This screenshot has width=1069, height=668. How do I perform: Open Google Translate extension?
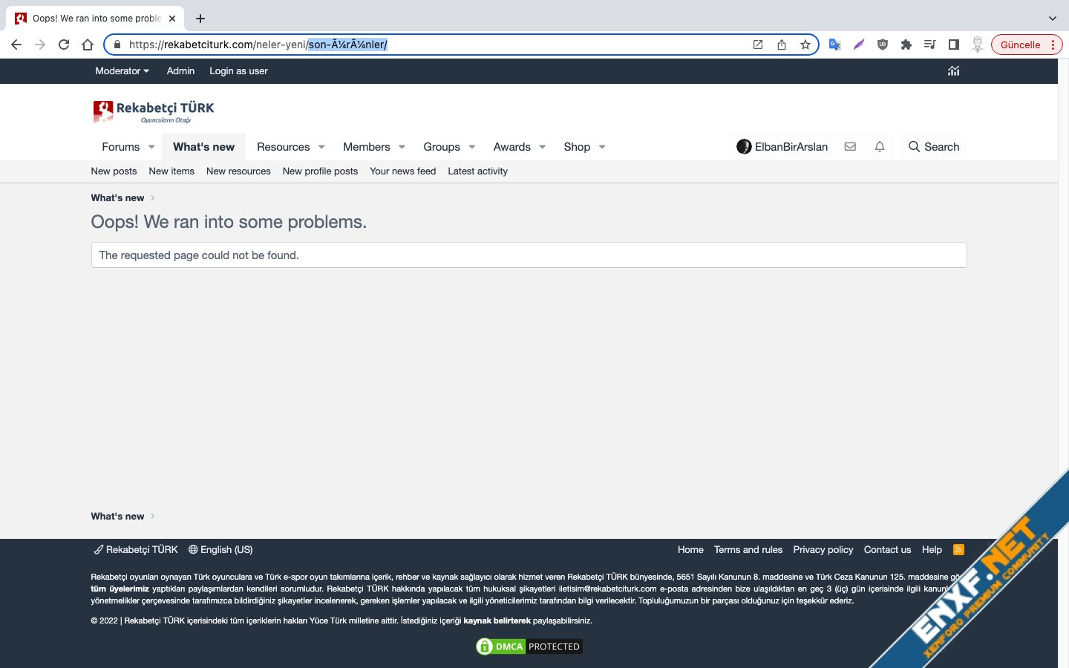click(835, 45)
